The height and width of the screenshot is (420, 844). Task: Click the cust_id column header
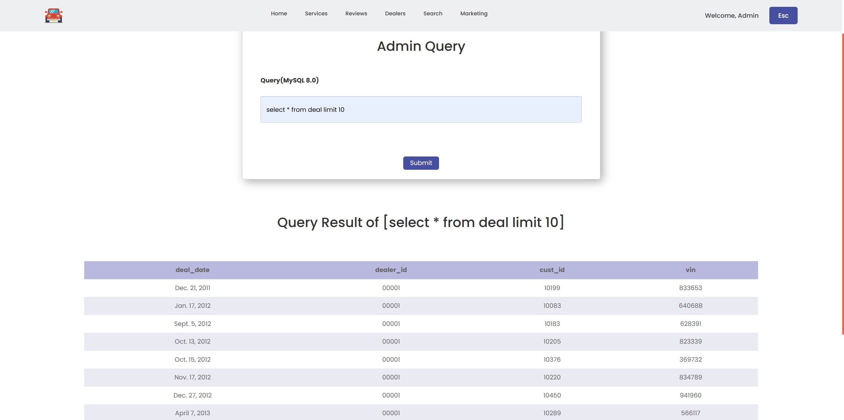(x=552, y=270)
